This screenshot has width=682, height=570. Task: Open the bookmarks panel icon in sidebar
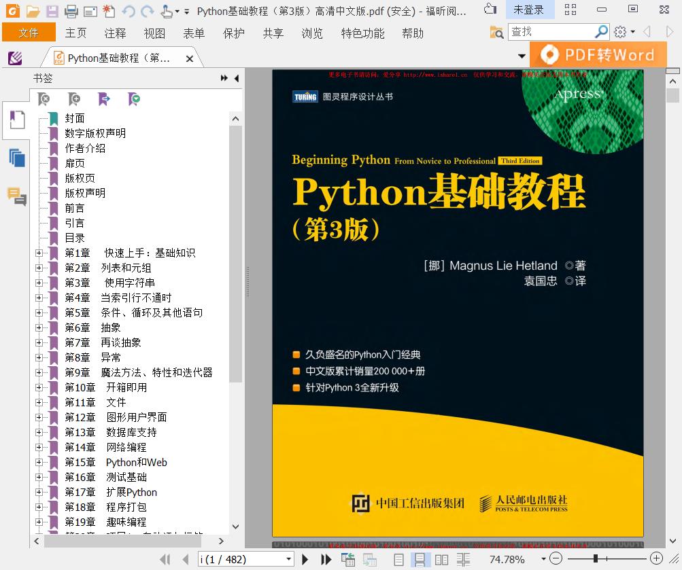17,120
